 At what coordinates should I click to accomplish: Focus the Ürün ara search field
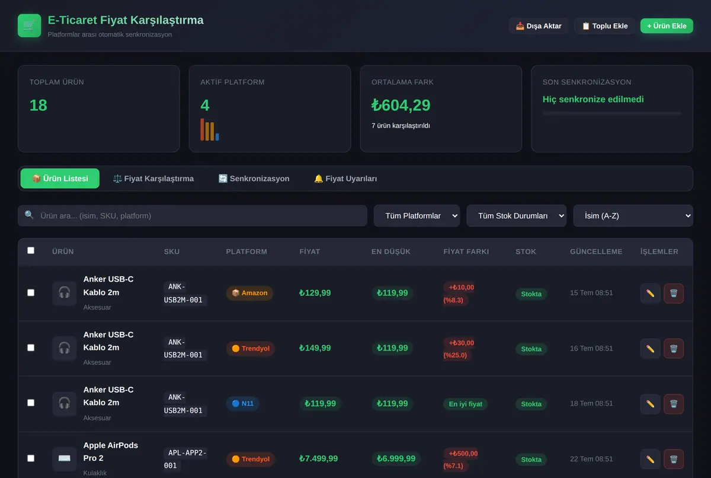click(x=193, y=216)
